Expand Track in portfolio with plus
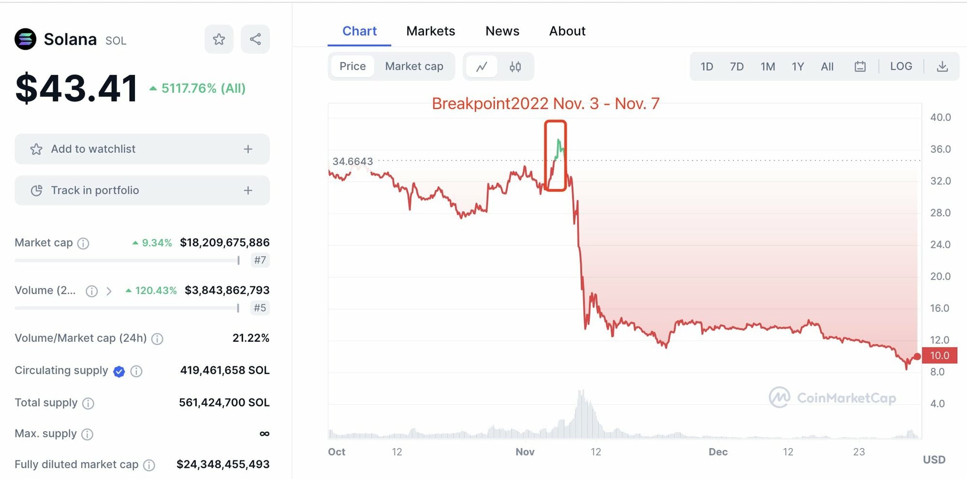Screen dimensions: 967x479 (x=248, y=190)
